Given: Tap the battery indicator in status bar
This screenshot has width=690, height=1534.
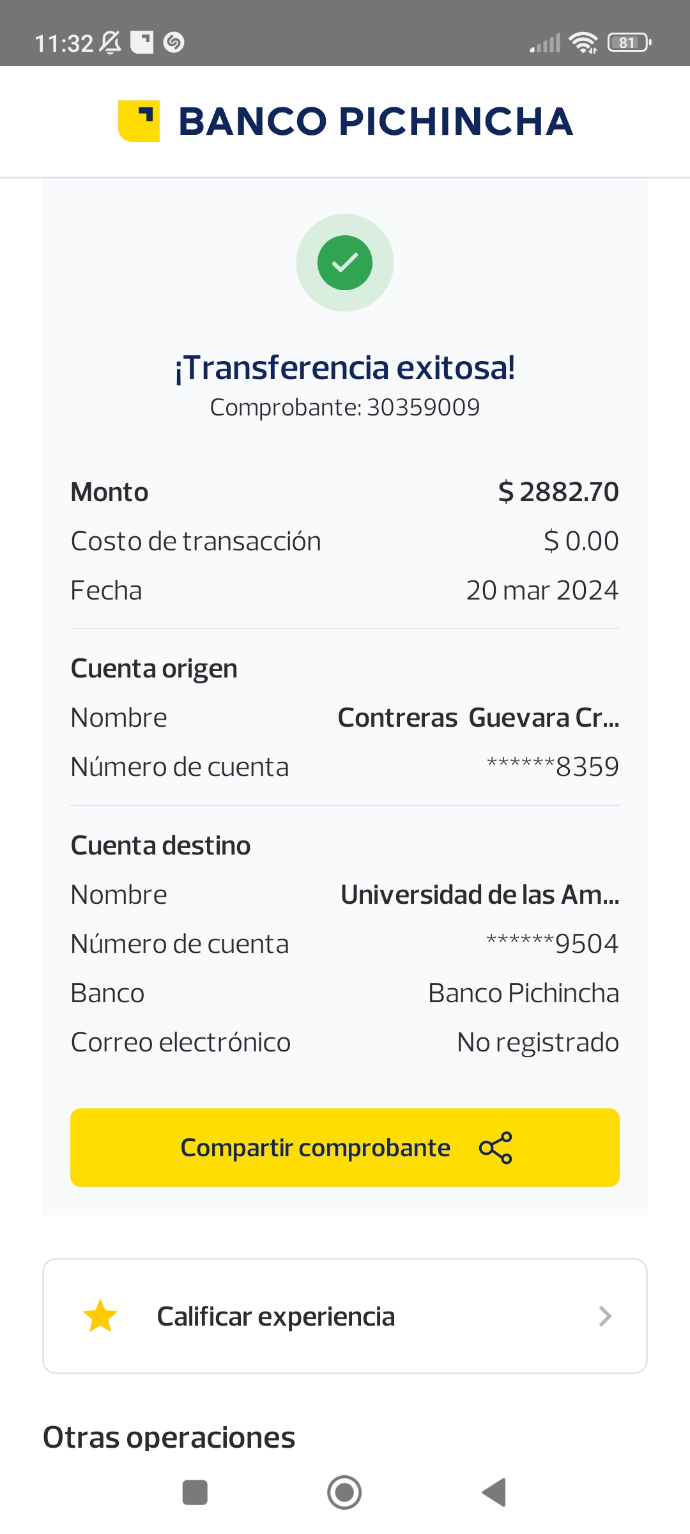Looking at the screenshot, I should 629,43.
